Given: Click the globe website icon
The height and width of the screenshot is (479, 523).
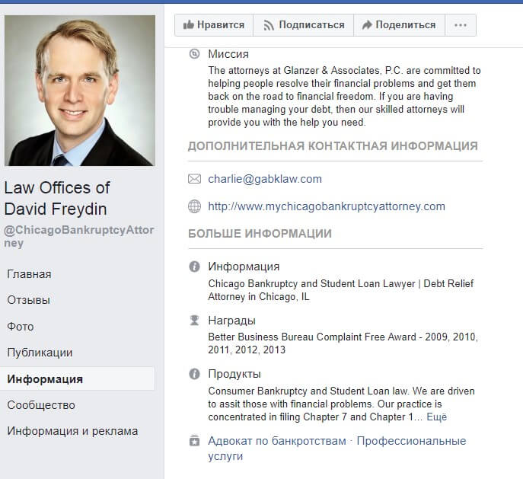Looking at the screenshot, I should click(x=194, y=206).
